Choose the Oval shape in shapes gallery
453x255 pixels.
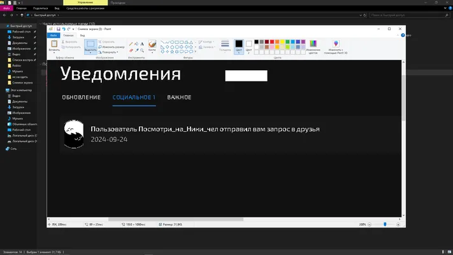coord(172,42)
